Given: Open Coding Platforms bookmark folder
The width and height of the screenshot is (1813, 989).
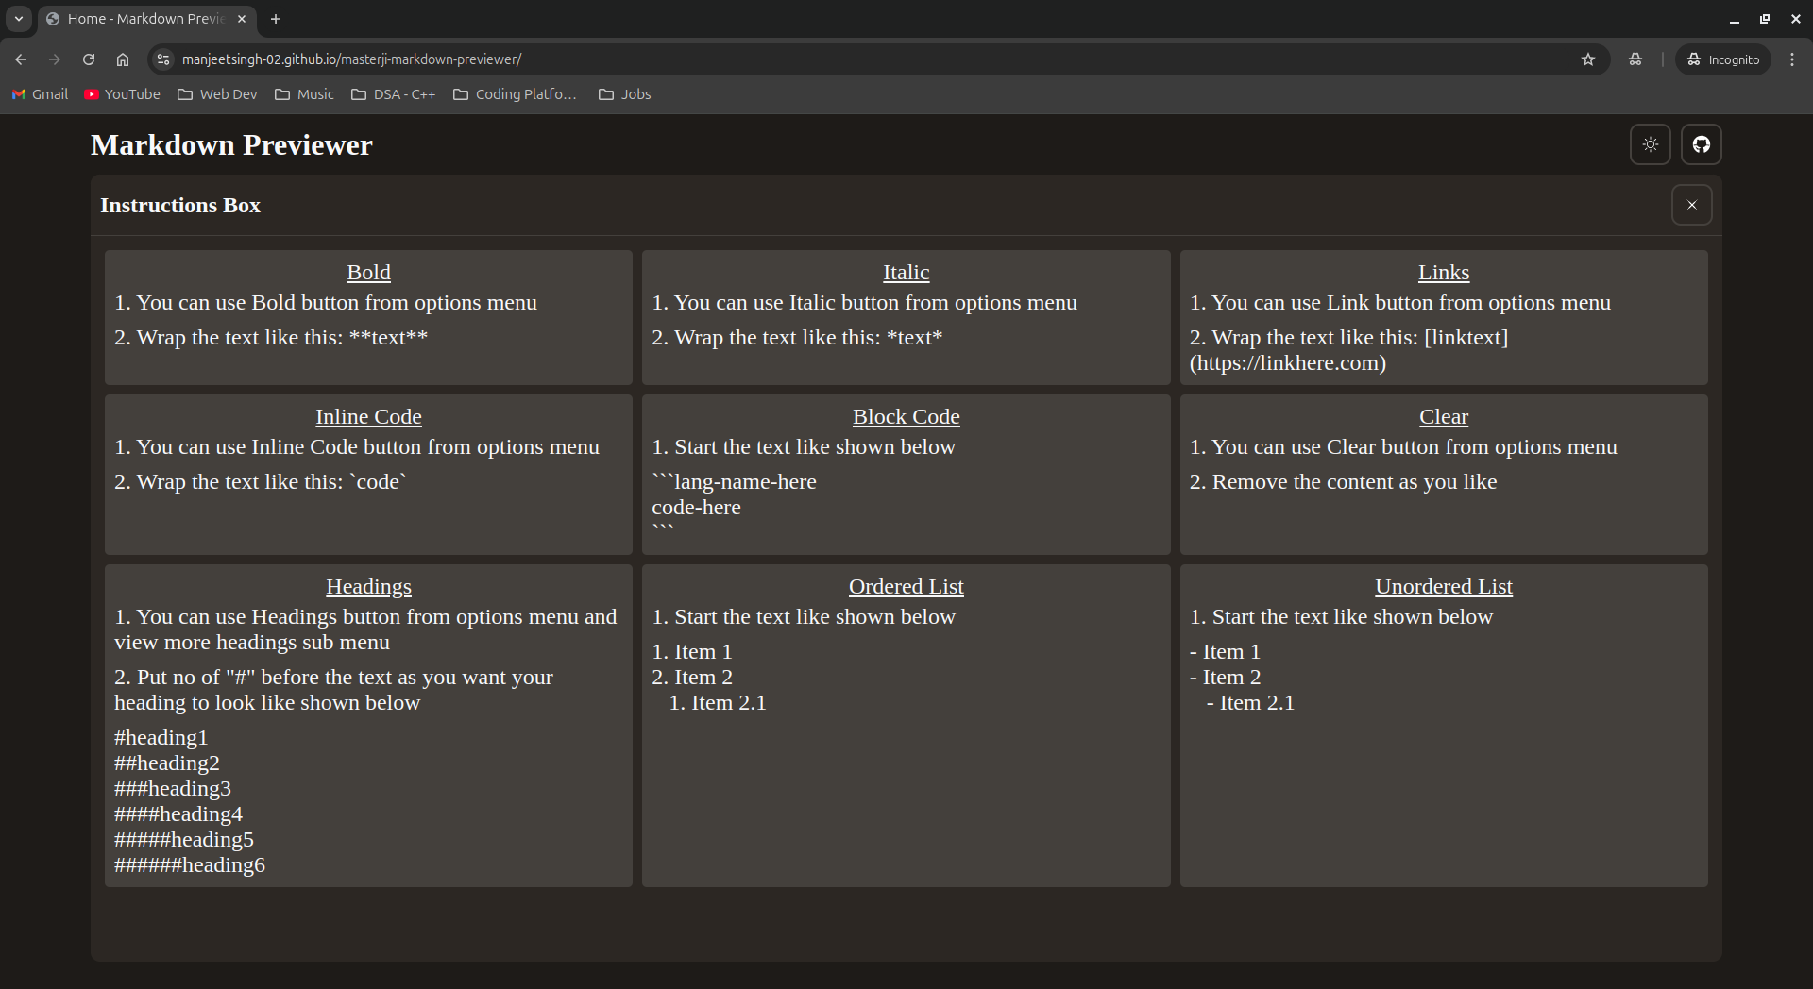Looking at the screenshot, I should pos(516,94).
